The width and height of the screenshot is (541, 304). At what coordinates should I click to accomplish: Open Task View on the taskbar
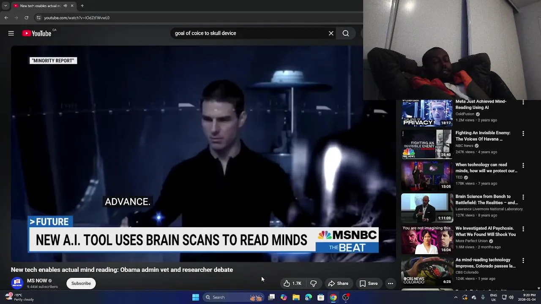(271, 297)
